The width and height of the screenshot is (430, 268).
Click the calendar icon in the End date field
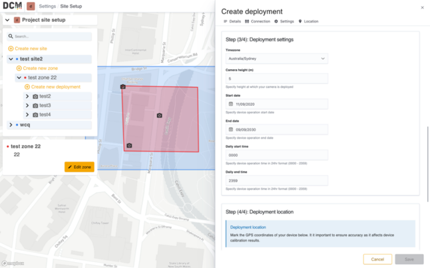click(231, 129)
